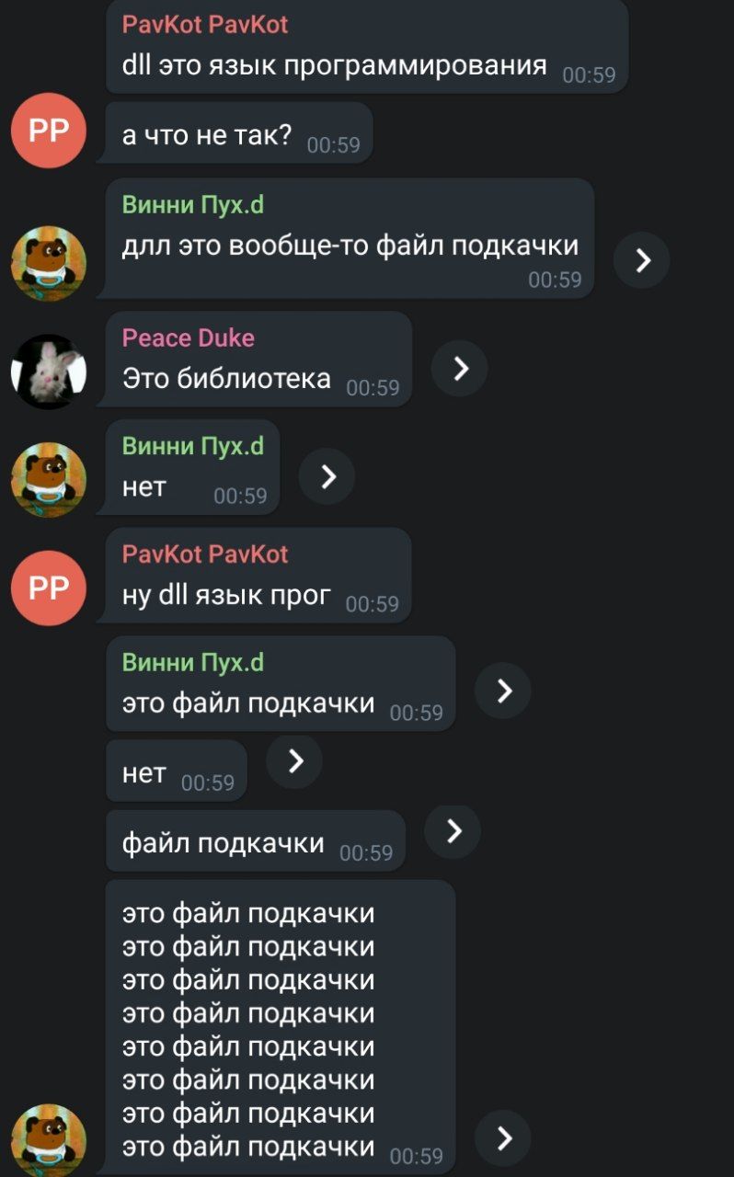Tap the PP avatar beside 'ну dll язык прог'
Screen dimensions: 734x1177
point(49,588)
